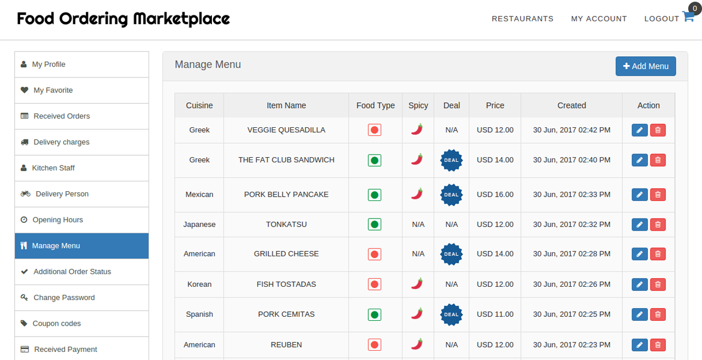Click the 30 Jun, 2017 02:25 PM date
The width and height of the screenshot is (702, 360).
(571, 315)
